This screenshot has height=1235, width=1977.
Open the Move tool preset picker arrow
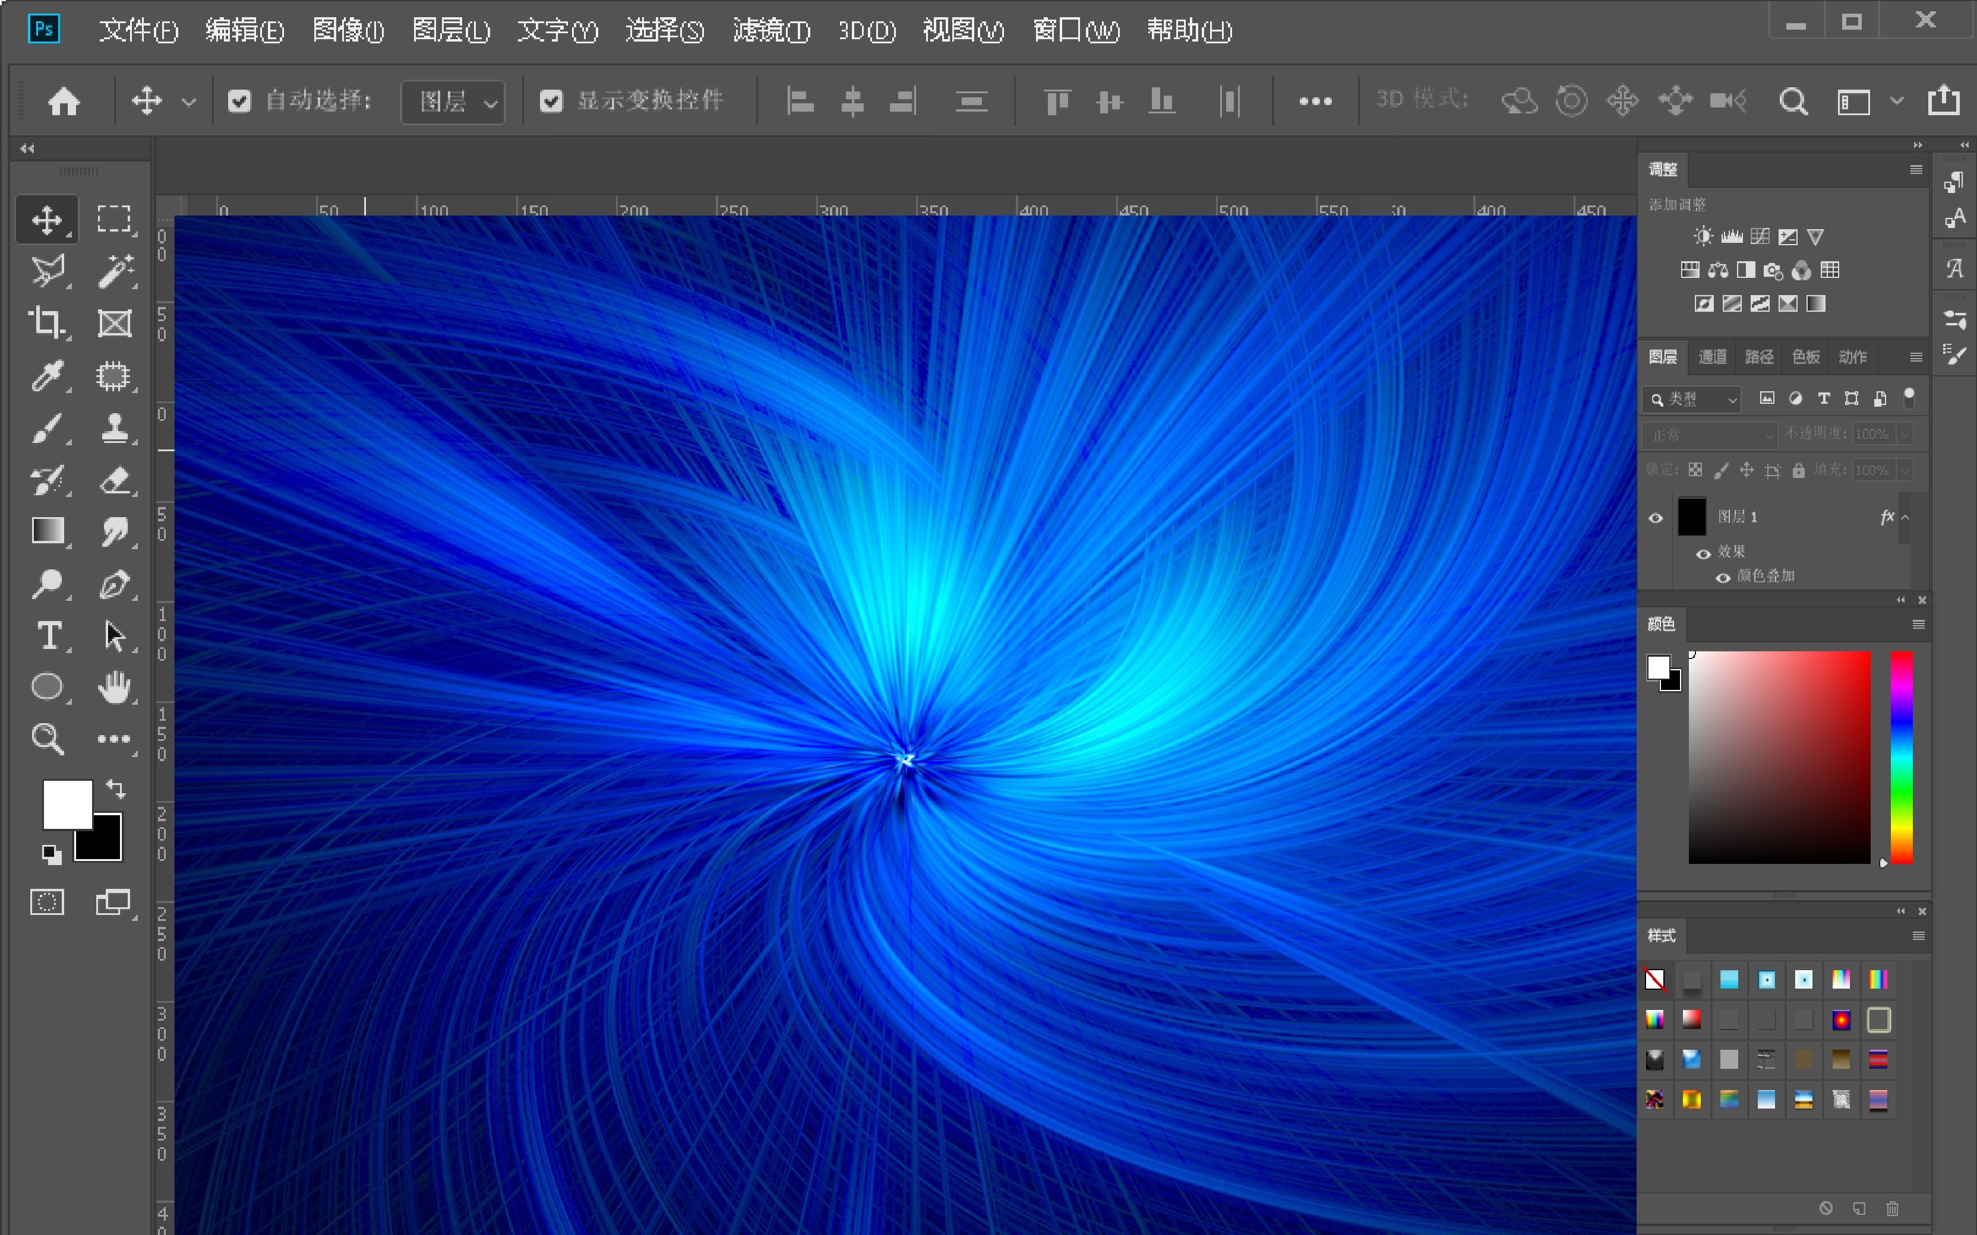189,102
